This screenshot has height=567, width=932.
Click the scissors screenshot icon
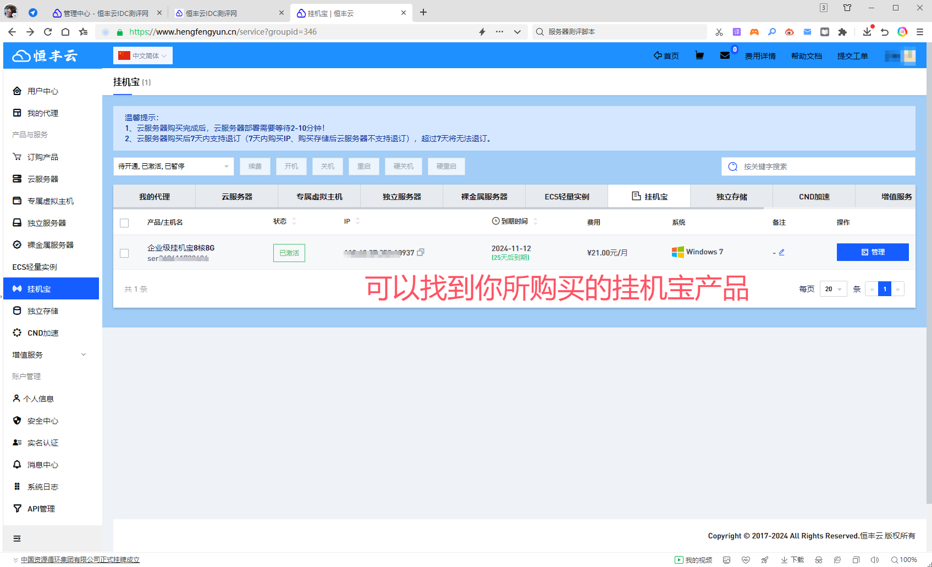pyautogui.click(x=719, y=32)
